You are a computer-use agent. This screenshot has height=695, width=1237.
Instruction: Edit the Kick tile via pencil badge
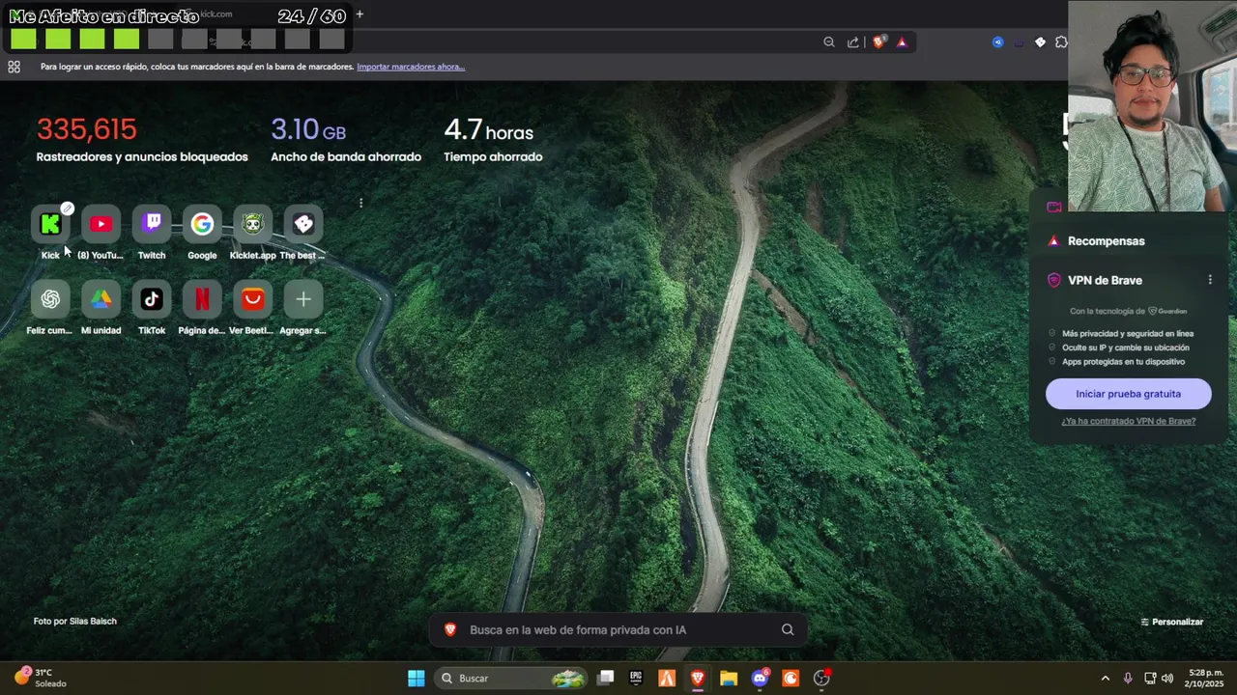[67, 208]
